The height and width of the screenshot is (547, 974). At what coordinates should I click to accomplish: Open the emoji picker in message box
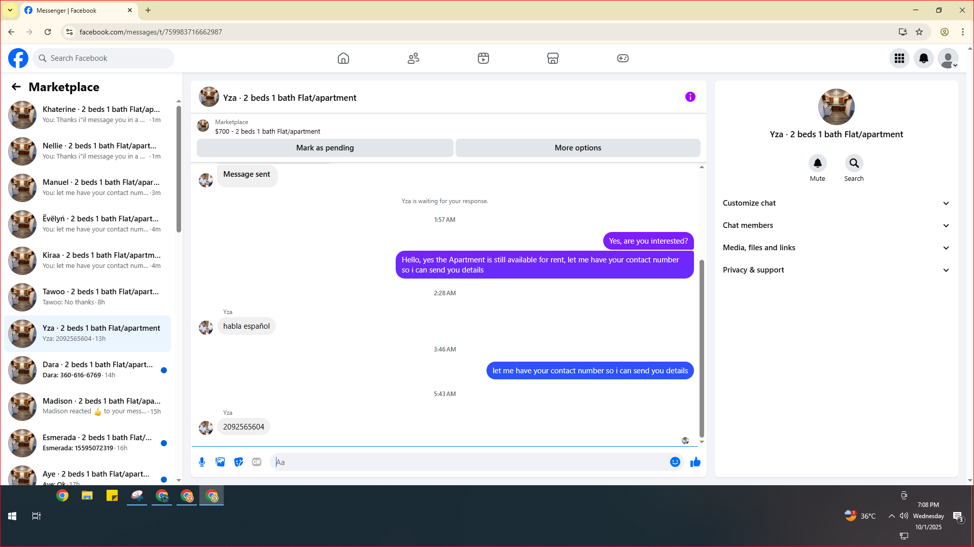tap(675, 462)
